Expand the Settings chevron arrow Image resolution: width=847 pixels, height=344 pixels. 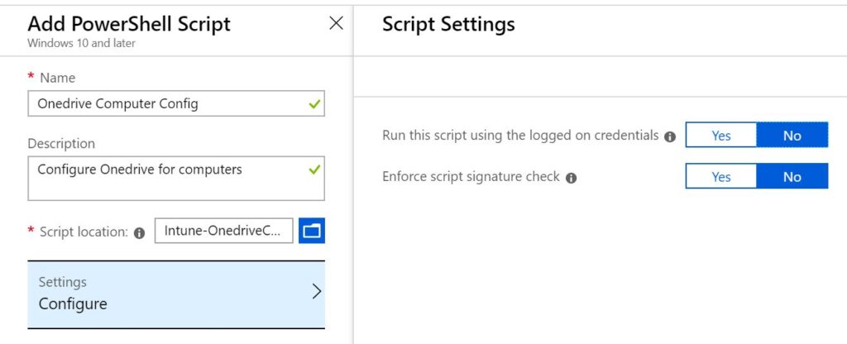[317, 292]
